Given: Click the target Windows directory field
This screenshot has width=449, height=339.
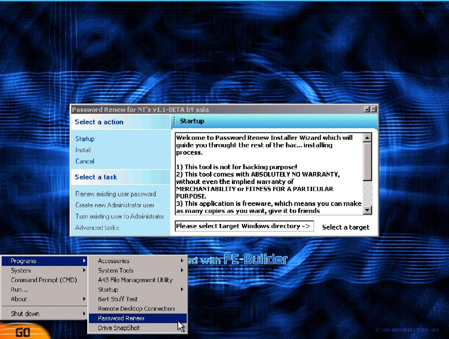Looking at the screenshot, I should (244, 226).
